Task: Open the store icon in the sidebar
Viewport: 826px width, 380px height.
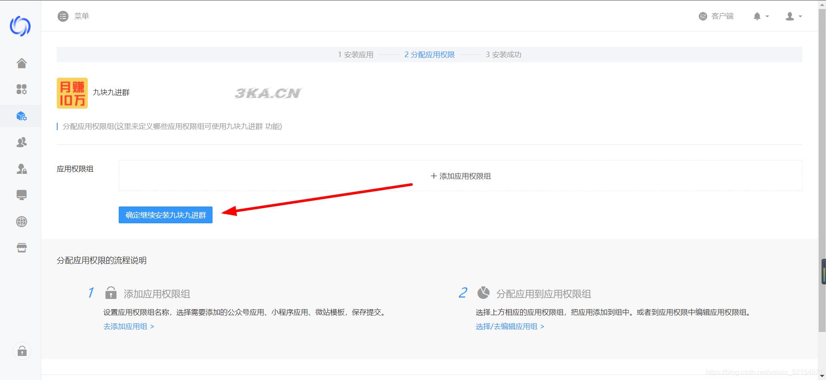Action: (x=22, y=248)
